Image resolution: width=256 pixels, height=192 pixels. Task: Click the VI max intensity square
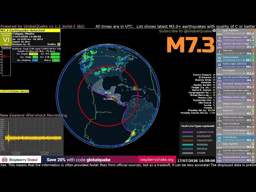coord(6,39)
